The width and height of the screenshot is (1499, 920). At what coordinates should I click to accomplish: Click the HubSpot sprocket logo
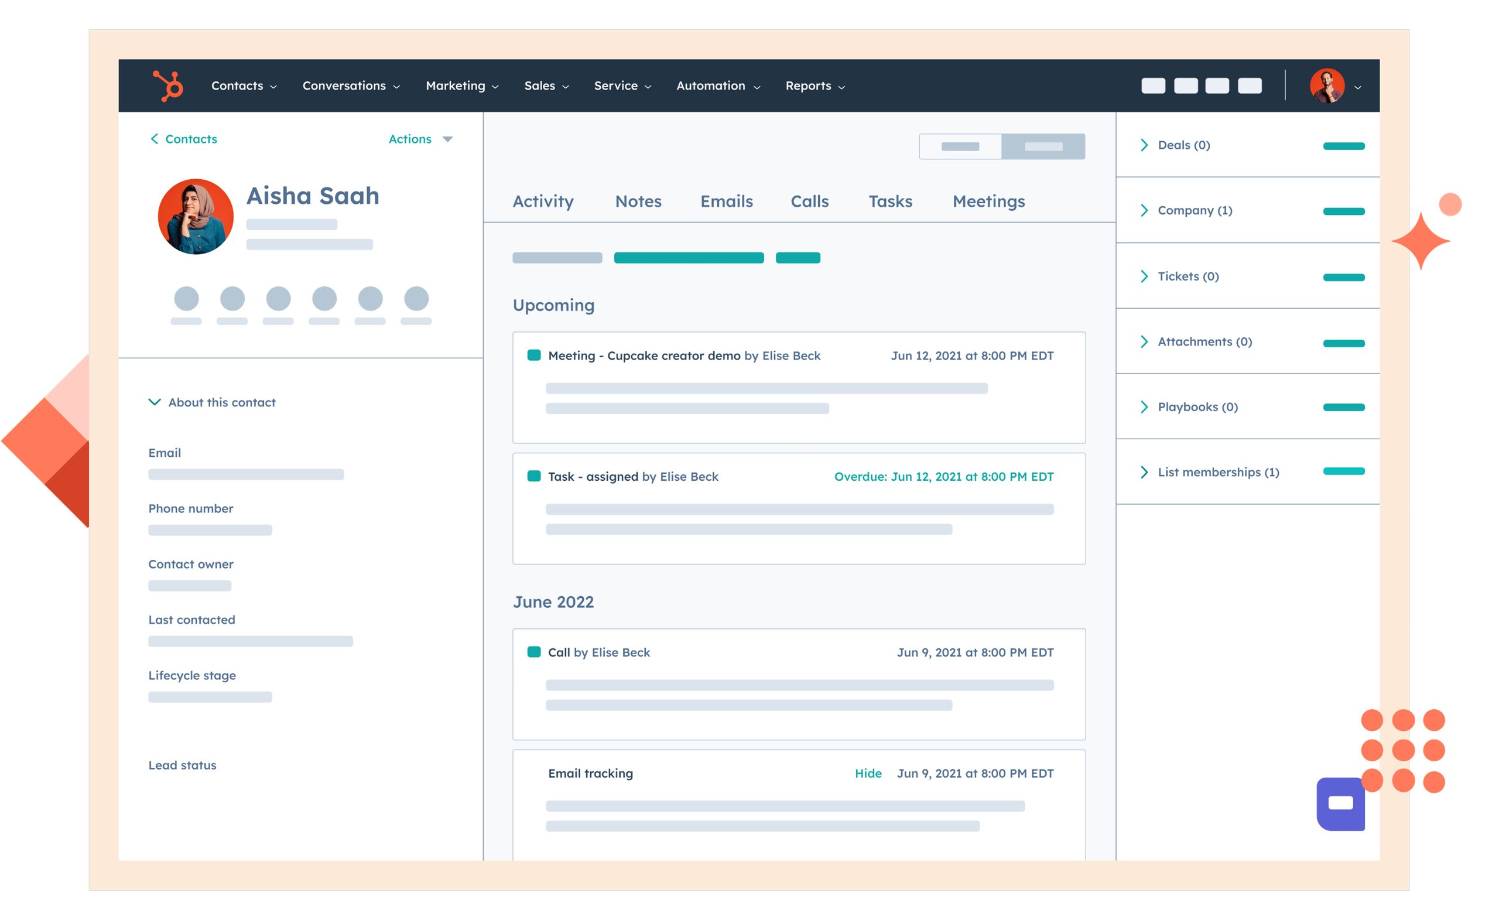coord(168,86)
